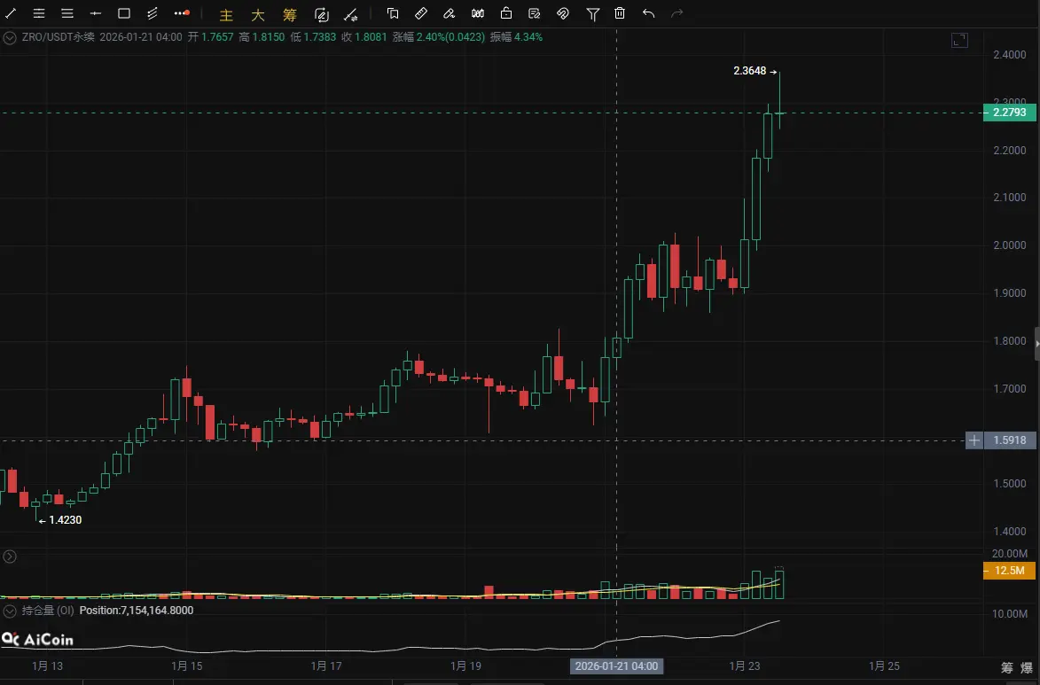
Task: Open more drawing tools (three dots)
Action: 181,13
